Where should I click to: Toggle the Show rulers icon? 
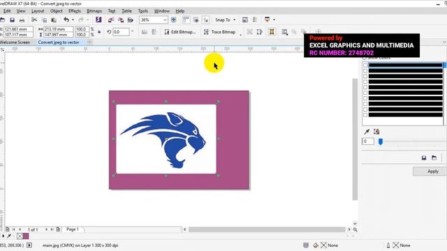pos(186,20)
